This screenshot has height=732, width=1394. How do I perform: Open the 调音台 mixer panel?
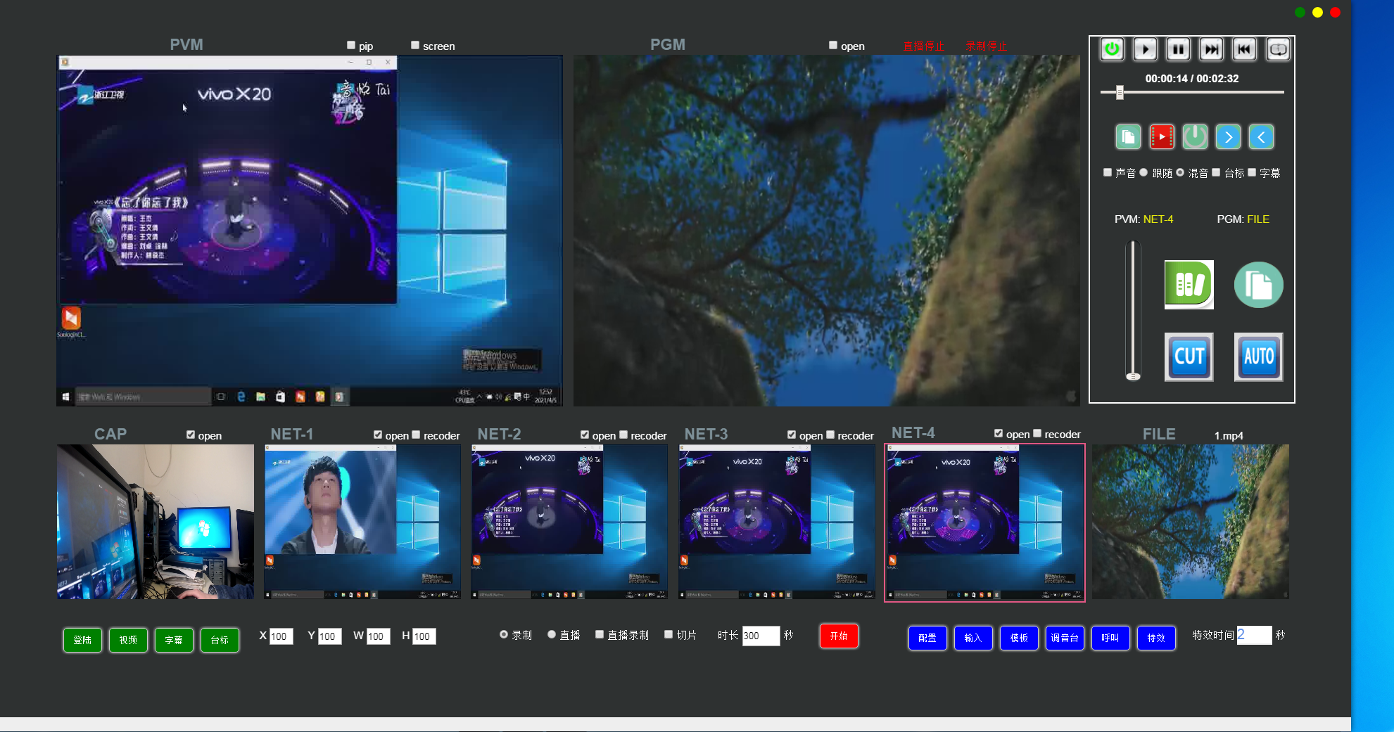pos(1064,638)
